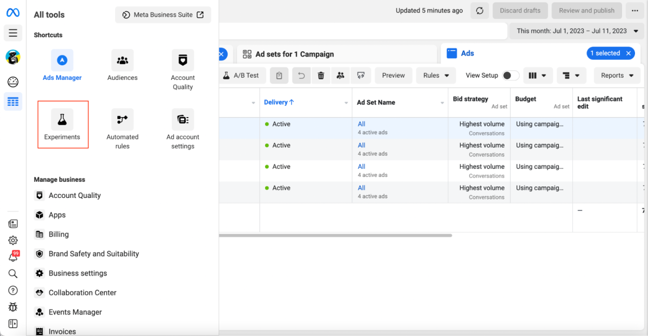Open Ad account settings shortcut
648x336 pixels.
click(183, 129)
